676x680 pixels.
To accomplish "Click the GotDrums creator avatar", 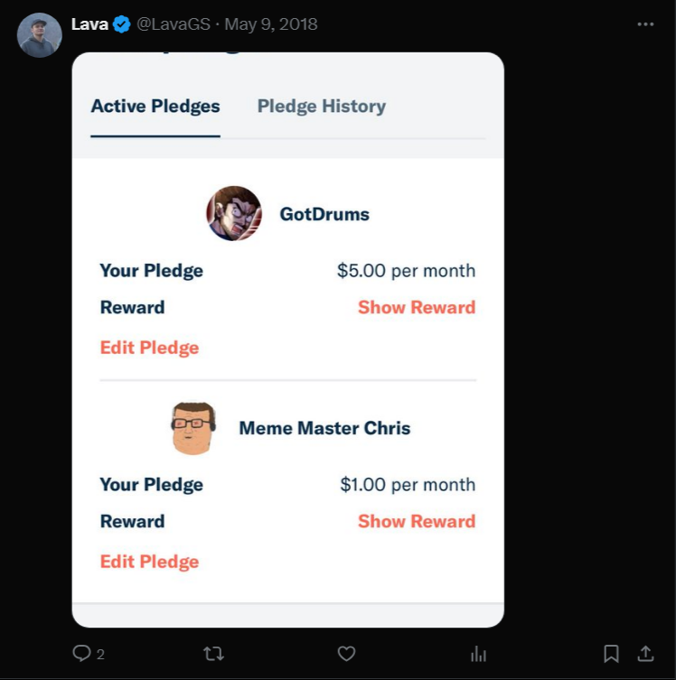I will (x=234, y=213).
